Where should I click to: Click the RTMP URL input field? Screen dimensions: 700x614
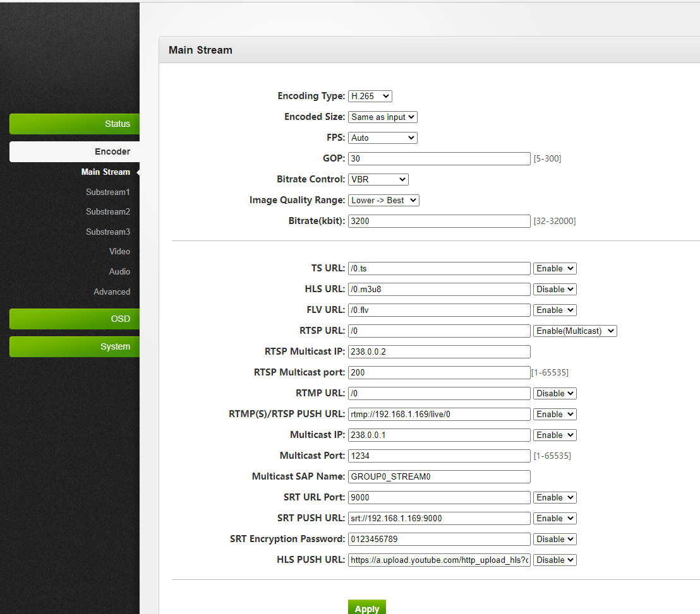click(x=439, y=393)
